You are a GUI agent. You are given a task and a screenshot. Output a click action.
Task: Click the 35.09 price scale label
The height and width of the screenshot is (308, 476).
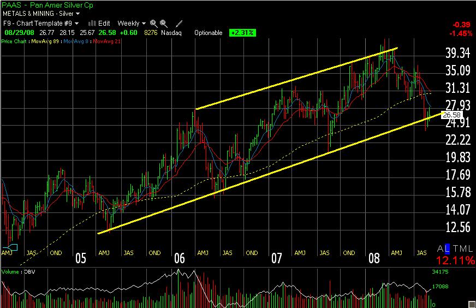pos(458,70)
